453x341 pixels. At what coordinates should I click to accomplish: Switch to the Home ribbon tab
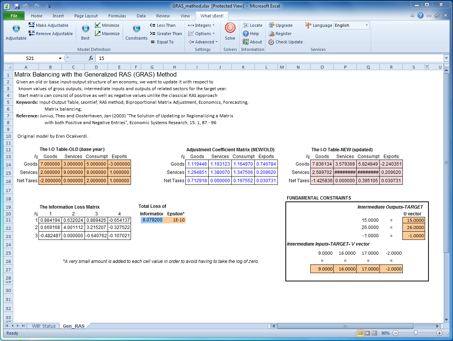click(x=37, y=16)
